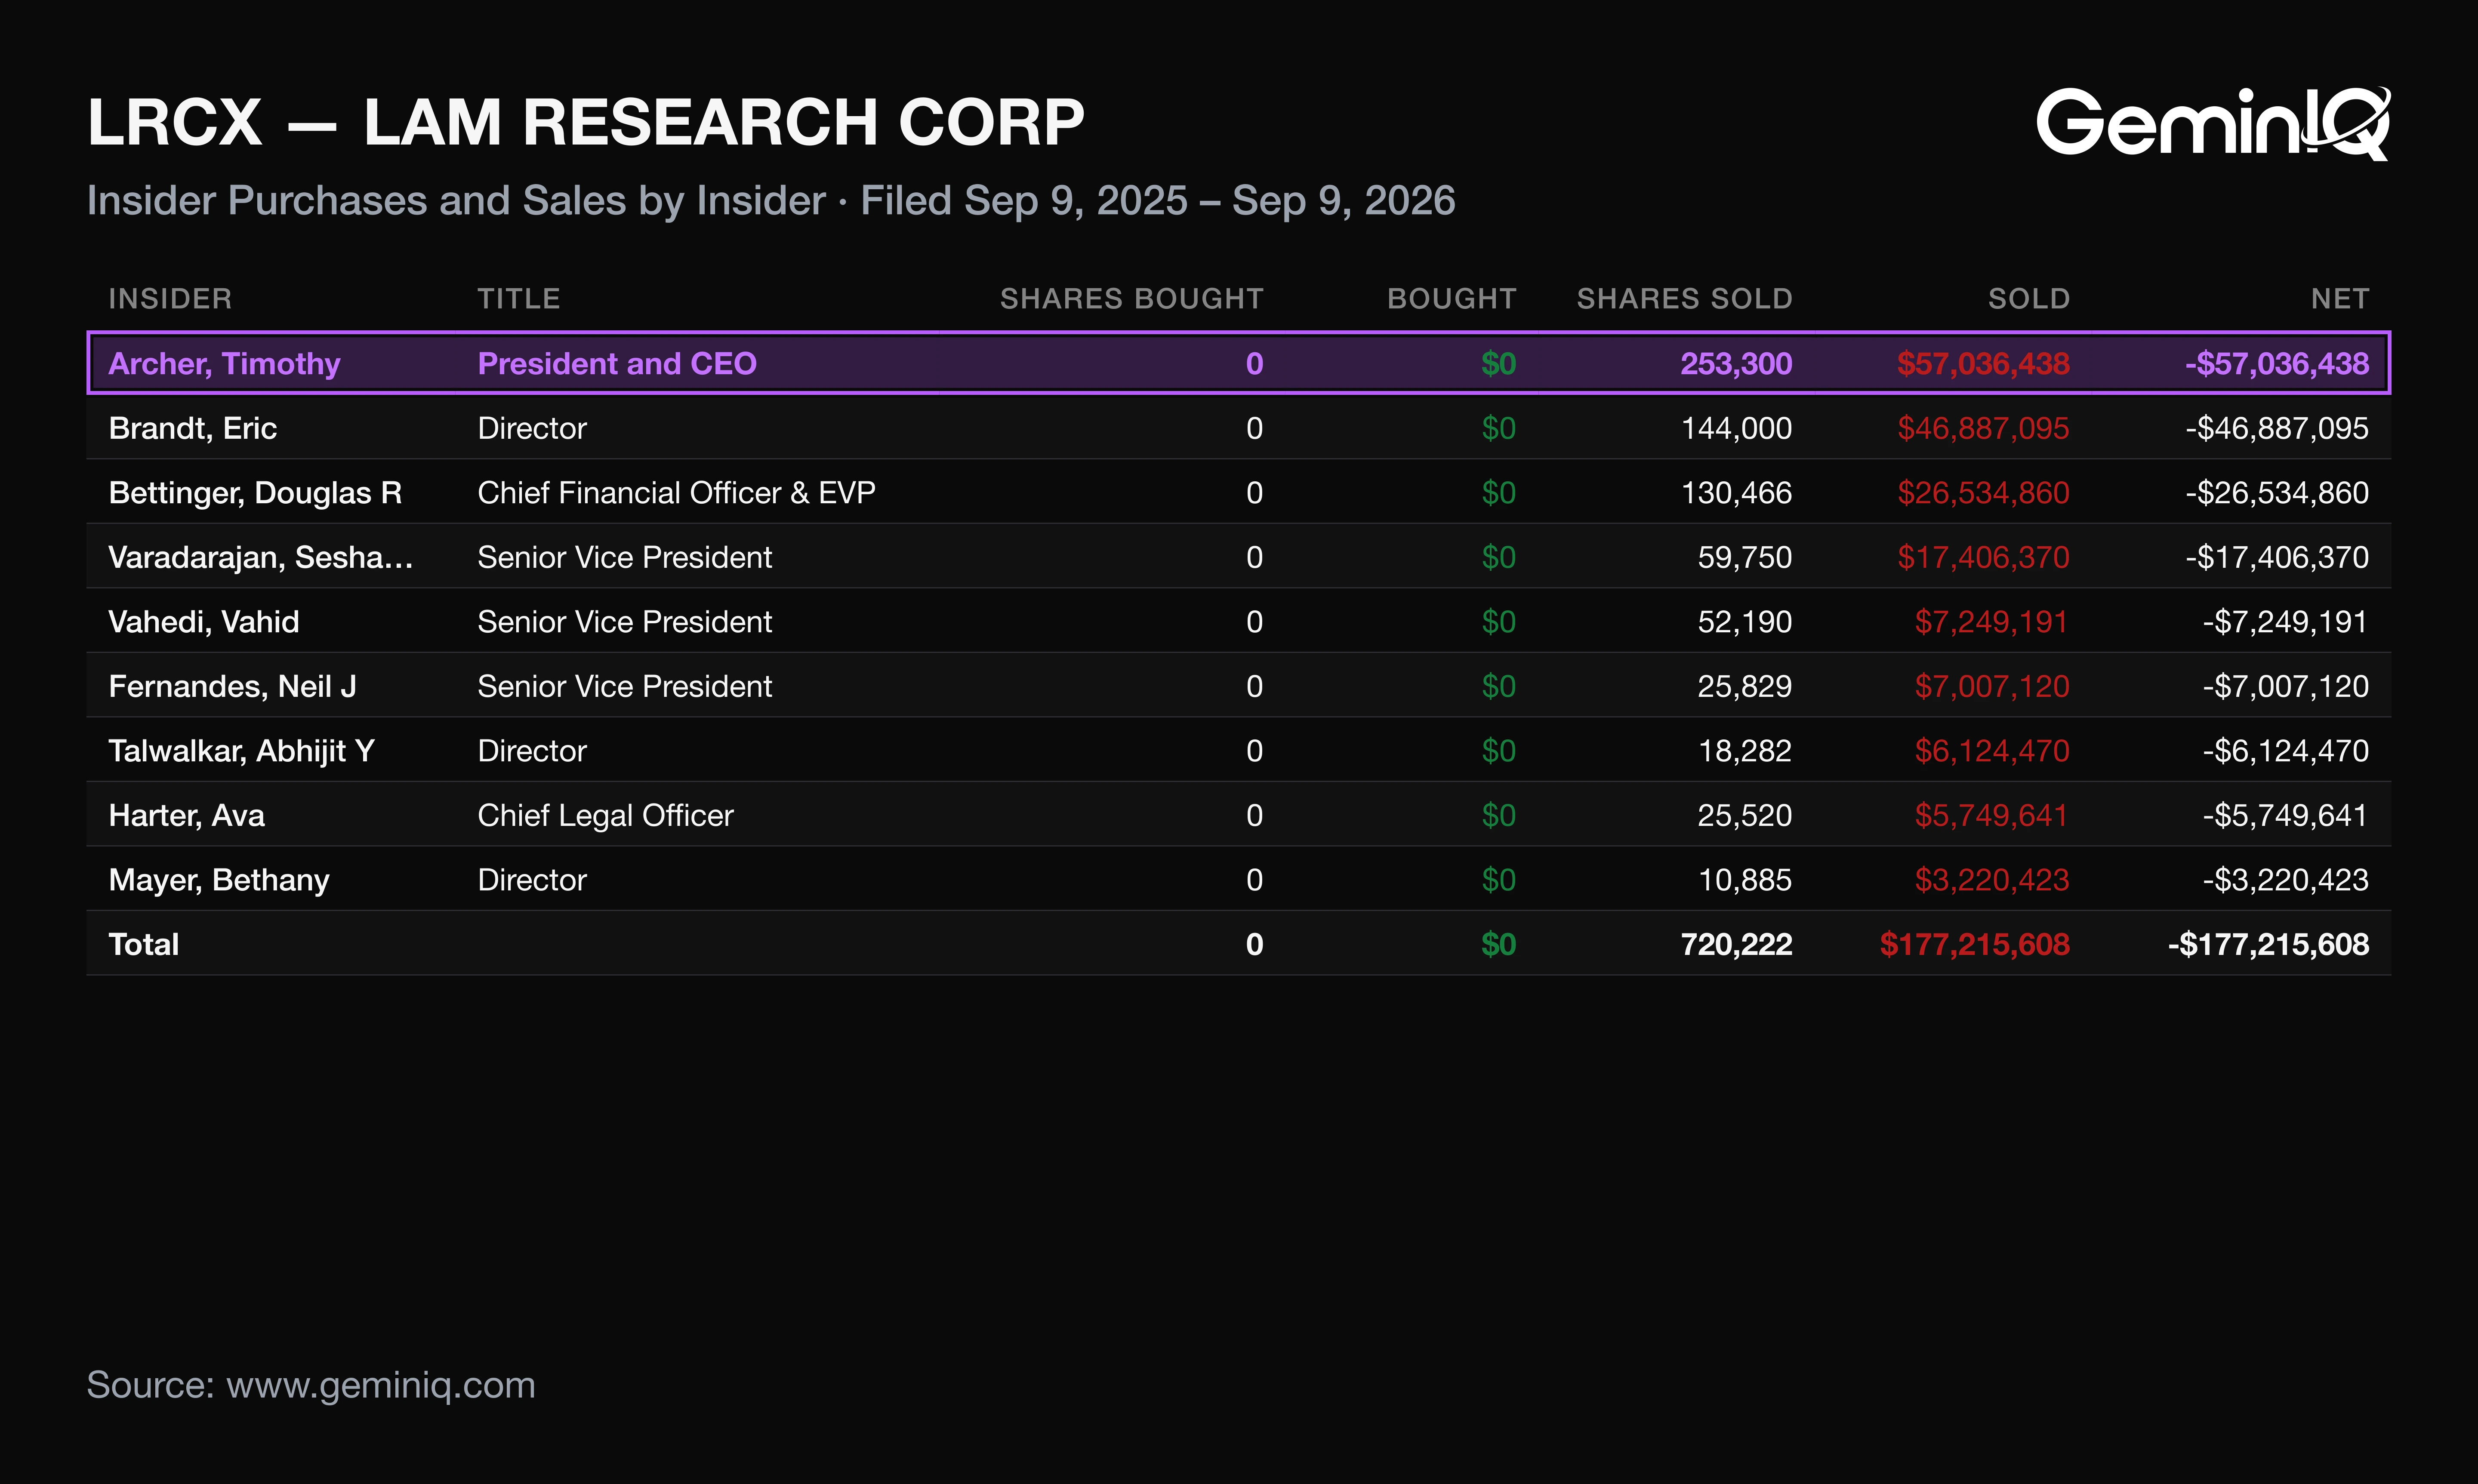Click the NET column header
Image resolution: width=2478 pixels, height=1484 pixels.
tap(2339, 298)
